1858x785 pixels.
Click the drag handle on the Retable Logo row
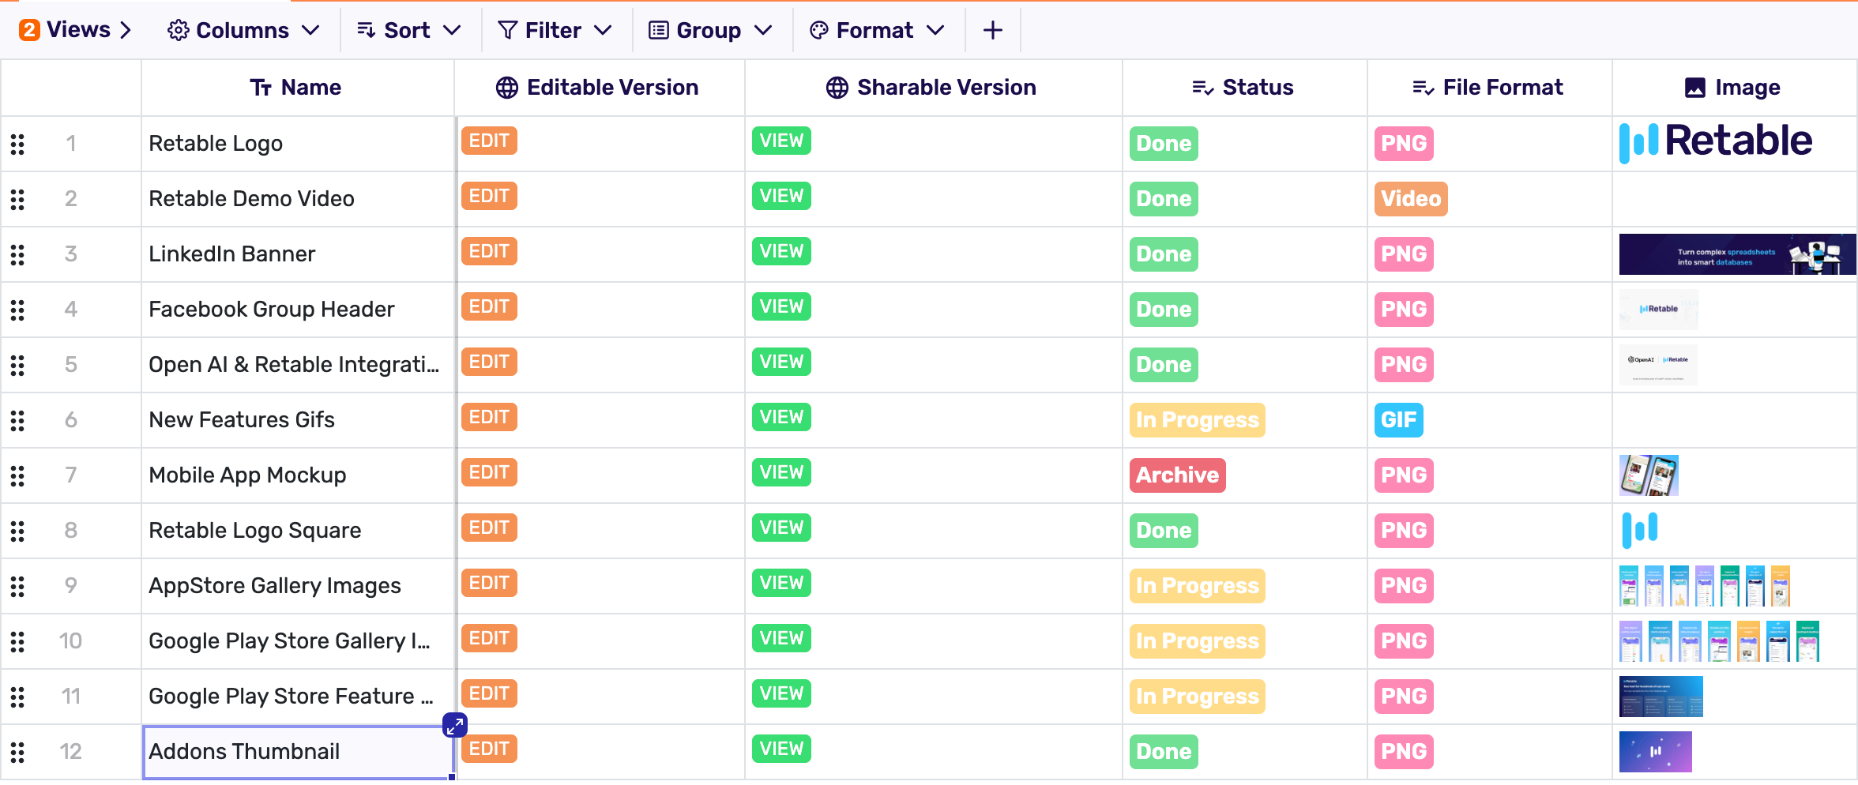(x=17, y=144)
